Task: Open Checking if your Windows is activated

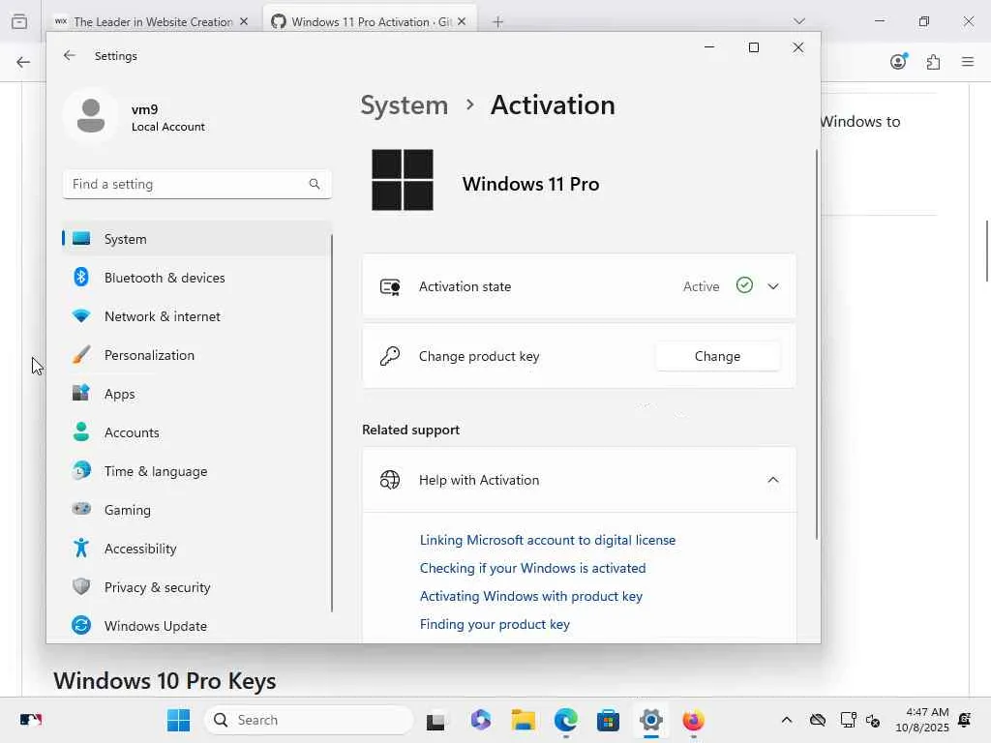Action: pyautogui.click(x=533, y=568)
